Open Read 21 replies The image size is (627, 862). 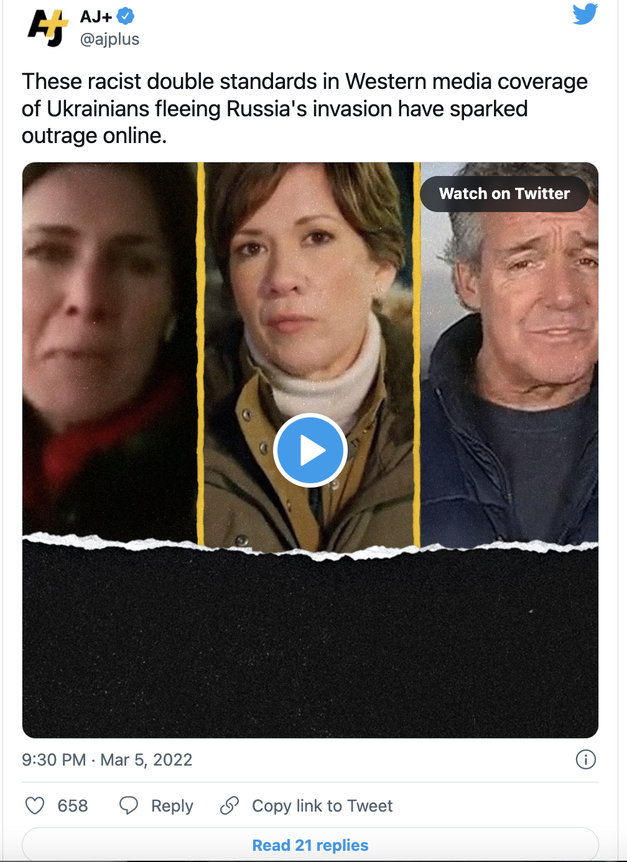[x=310, y=845]
